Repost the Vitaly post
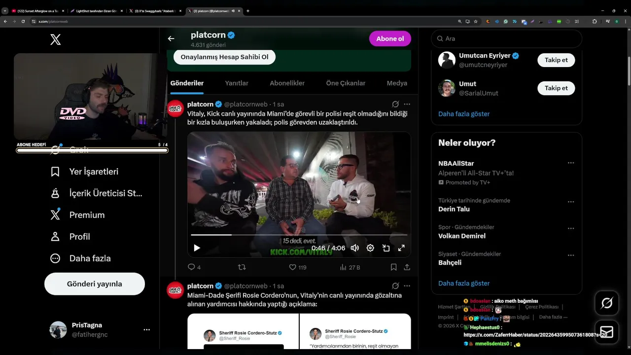This screenshot has height=355, width=631. pos(242,267)
